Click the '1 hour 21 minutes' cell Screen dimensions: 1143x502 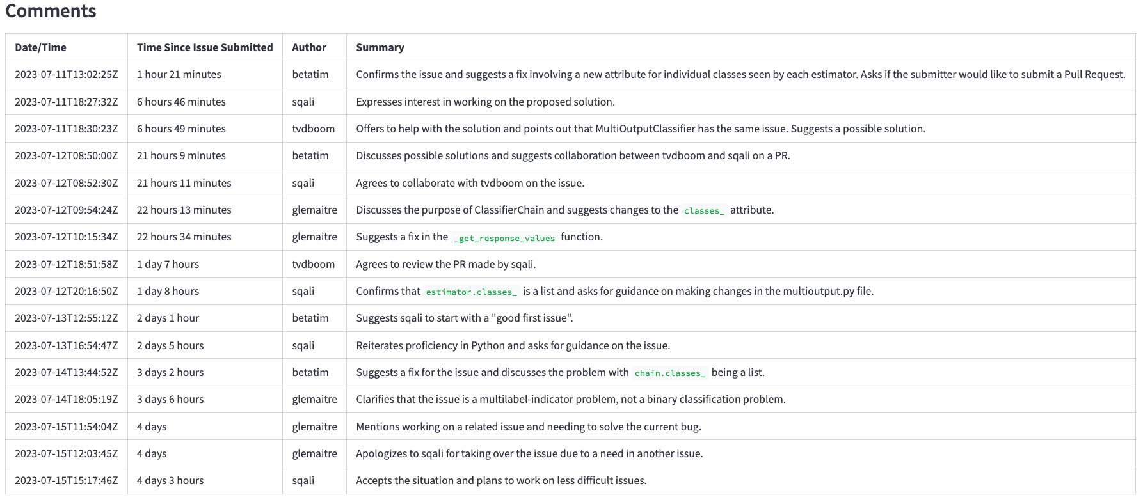click(179, 74)
